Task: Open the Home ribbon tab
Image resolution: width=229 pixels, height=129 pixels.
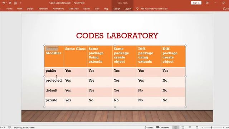Action: tap(9, 9)
